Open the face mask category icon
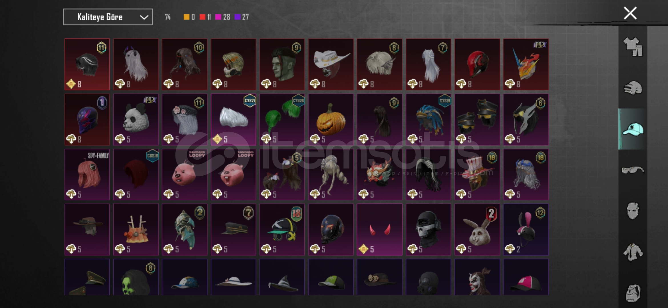668x308 pixels. coord(633,211)
